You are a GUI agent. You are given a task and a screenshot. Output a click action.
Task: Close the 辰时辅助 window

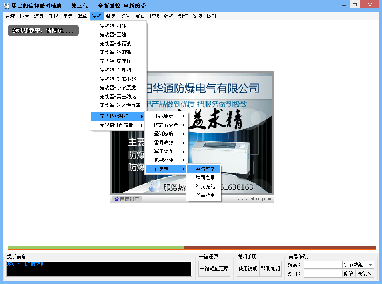click(370, 5)
